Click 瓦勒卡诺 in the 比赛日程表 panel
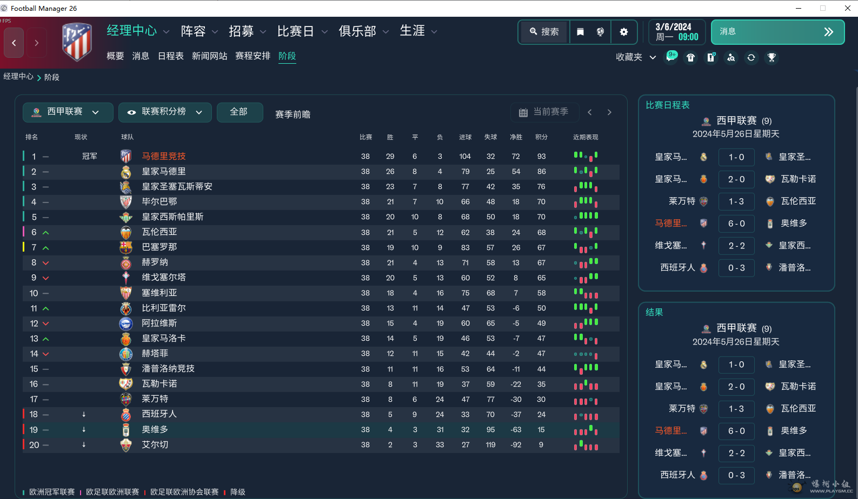The height and width of the screenshot is (499, 858). (x=798, y=179)
